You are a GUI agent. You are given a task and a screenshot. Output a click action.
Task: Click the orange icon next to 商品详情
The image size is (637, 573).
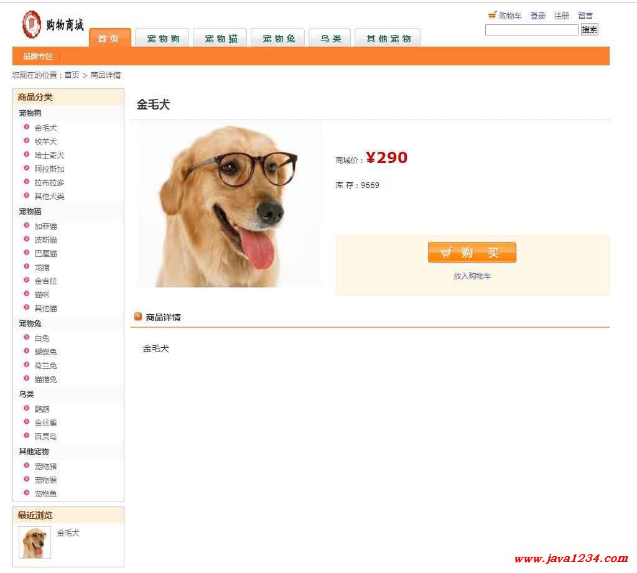tap(138, 316)
